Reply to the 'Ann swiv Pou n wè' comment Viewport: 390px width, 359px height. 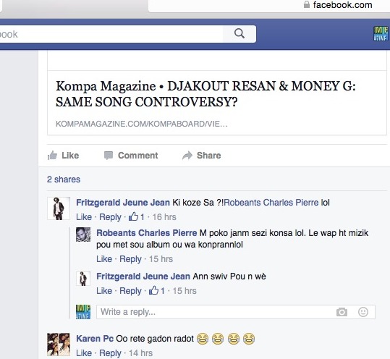tap(130, 291)
